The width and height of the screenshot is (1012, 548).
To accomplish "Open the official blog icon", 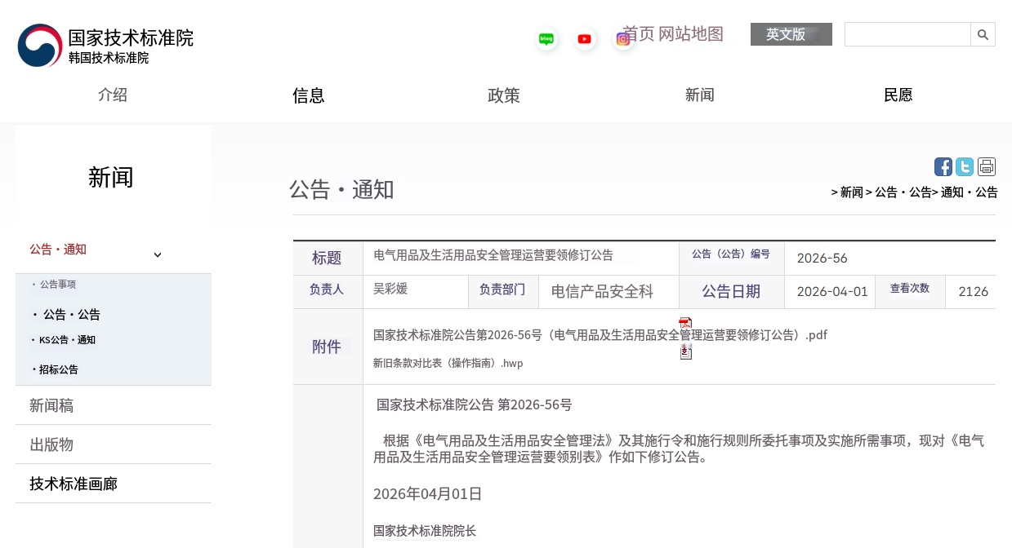I will 546,38.
